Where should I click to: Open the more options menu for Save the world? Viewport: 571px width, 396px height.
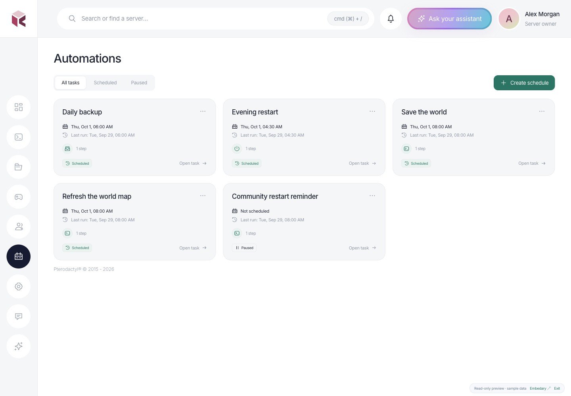point(542,111)
